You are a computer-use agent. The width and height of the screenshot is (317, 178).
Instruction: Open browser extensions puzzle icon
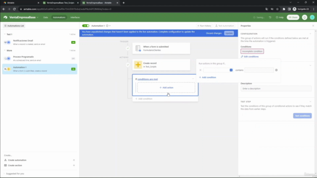click(284, 9)
